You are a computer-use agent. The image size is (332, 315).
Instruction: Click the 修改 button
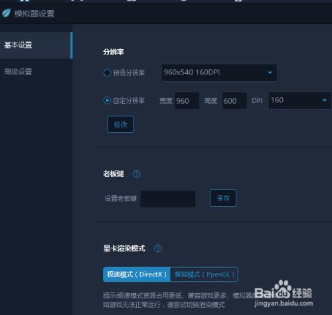click(120, 124)
